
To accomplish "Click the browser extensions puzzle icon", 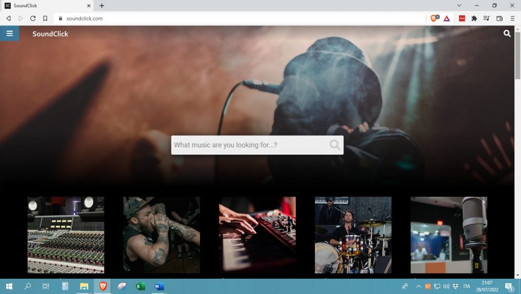I will [473, 18].
